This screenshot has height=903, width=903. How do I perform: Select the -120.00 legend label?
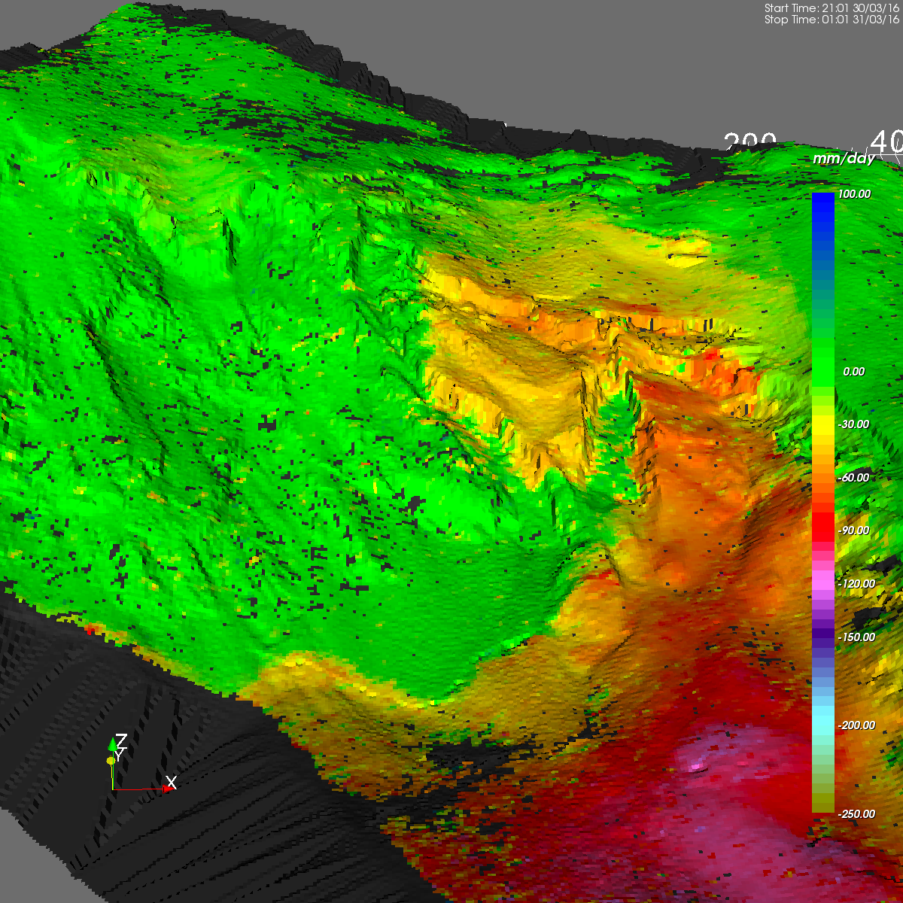pyautogui.click(x=856, y=584)
